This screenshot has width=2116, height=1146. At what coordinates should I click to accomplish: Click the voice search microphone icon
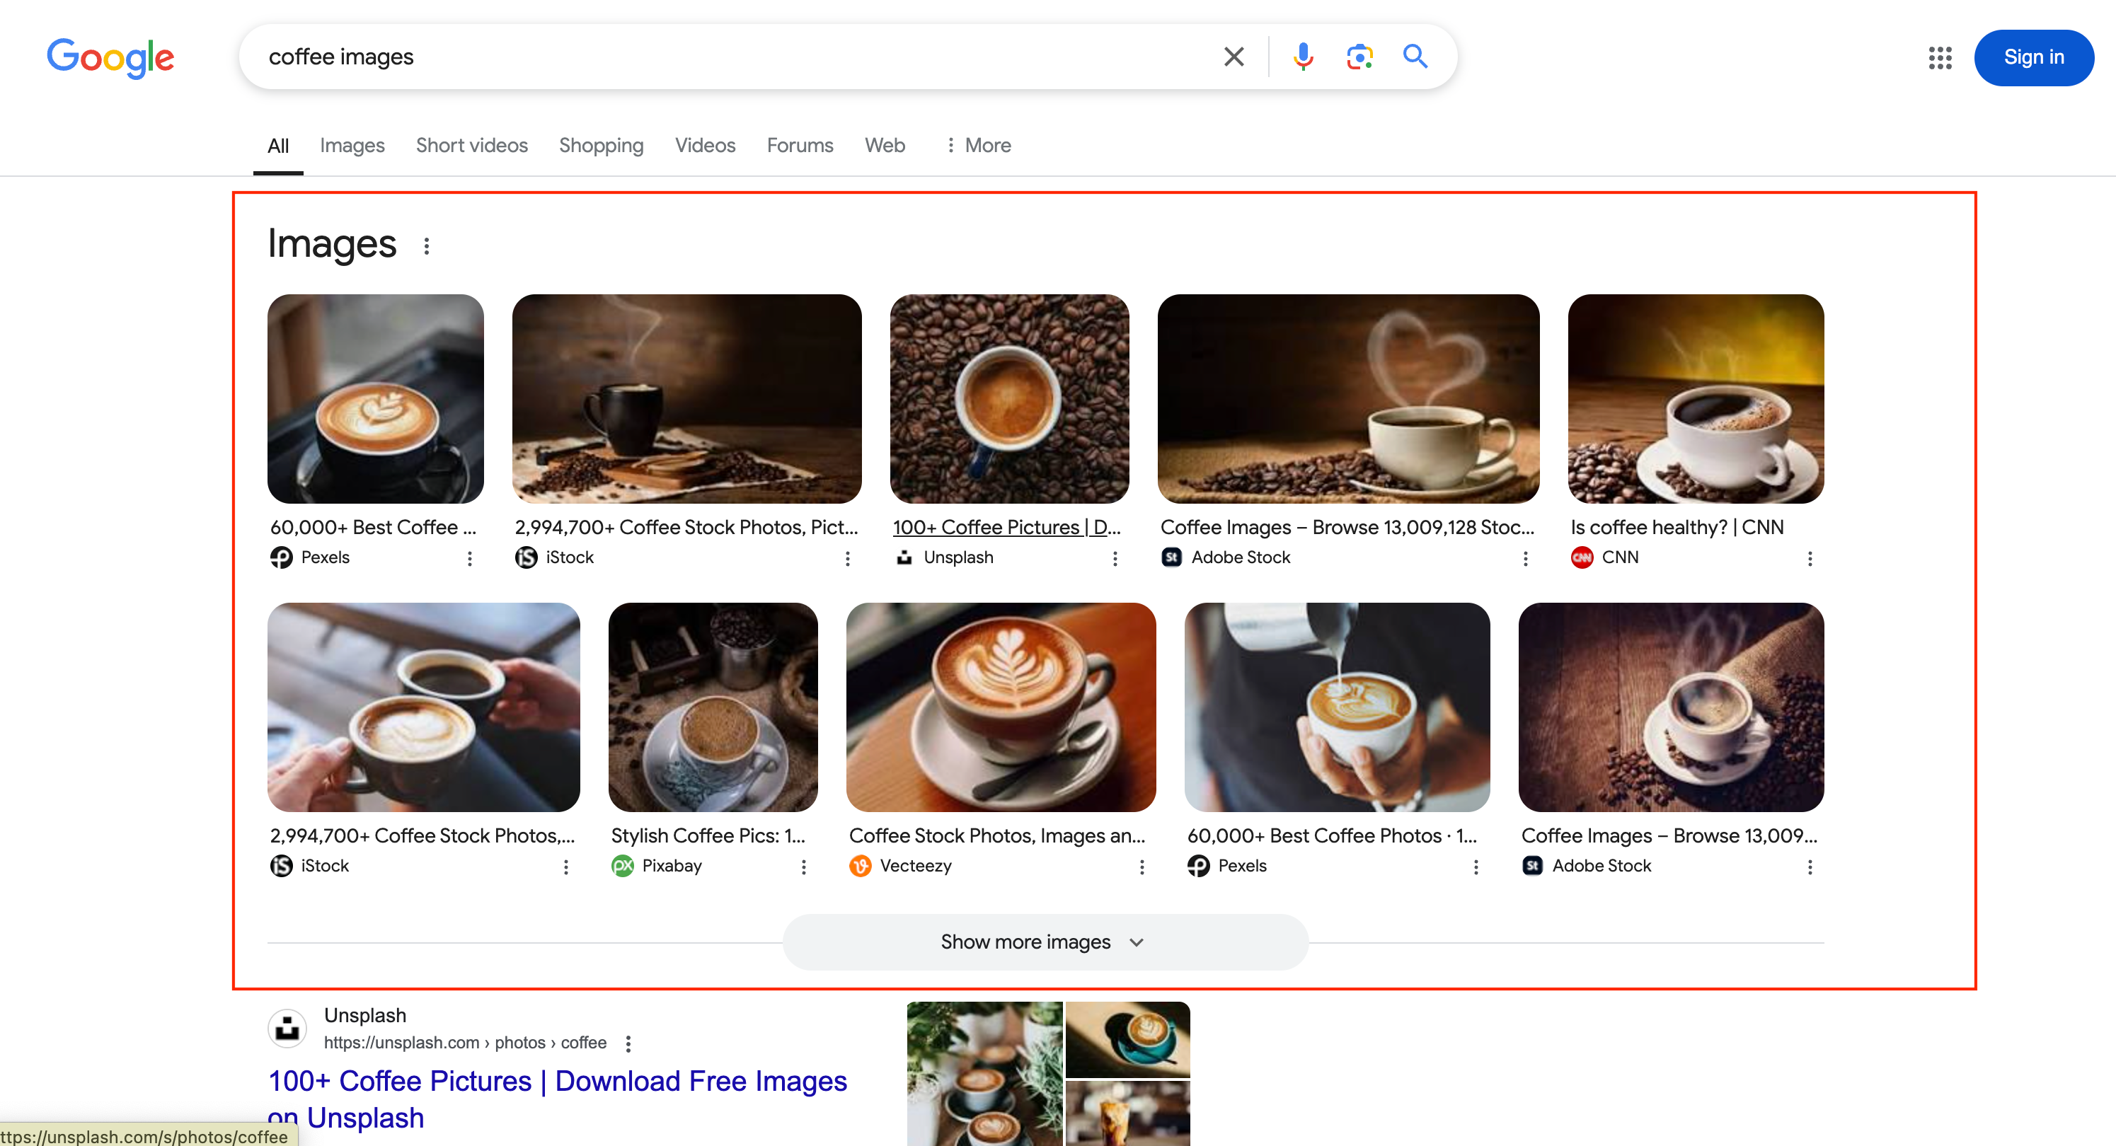click(1303, 57)
